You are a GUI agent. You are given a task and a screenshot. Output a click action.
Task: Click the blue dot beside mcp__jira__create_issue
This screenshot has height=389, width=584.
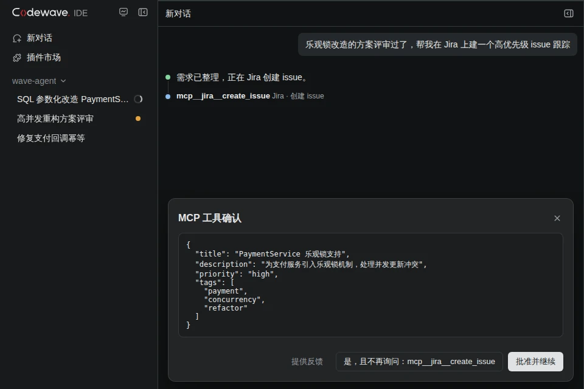(x=168, y=97)
